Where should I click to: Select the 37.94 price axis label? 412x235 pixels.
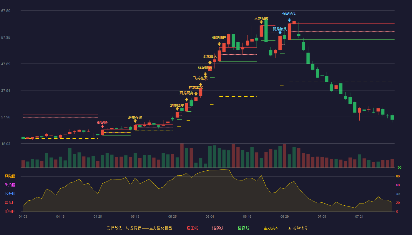pyautogui.click(x=6, y=91)
